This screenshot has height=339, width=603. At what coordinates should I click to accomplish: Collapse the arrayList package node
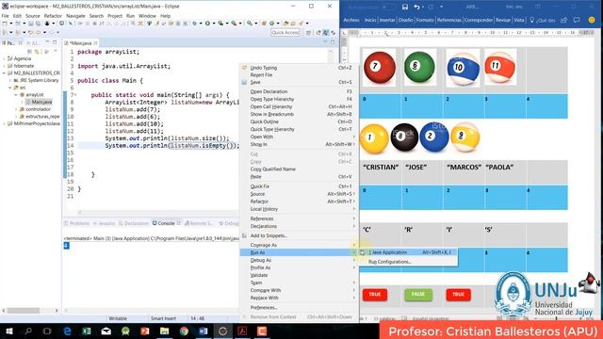tap(16, 94)
